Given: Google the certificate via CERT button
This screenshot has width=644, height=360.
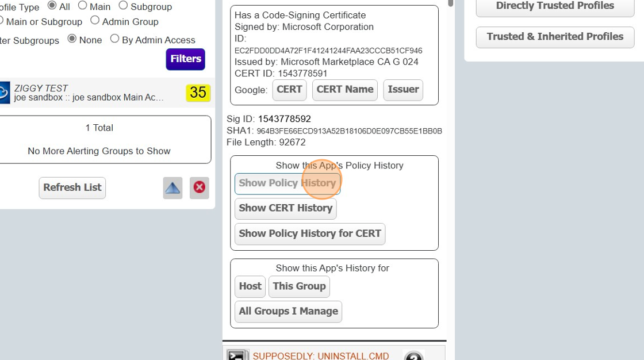Looking at the screenshot, I should click(x=289, y=90).
